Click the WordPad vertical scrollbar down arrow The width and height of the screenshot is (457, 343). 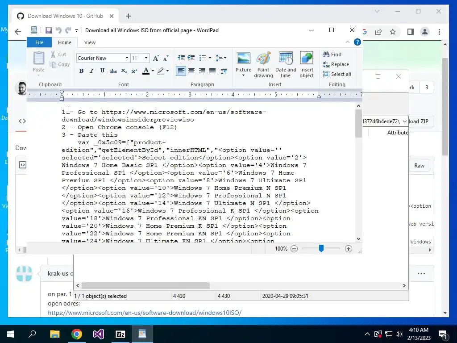tap(358, 239)
